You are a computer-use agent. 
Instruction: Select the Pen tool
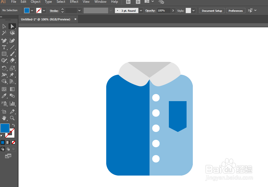tap(4, 41)
